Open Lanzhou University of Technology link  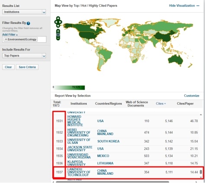point(78,172)
